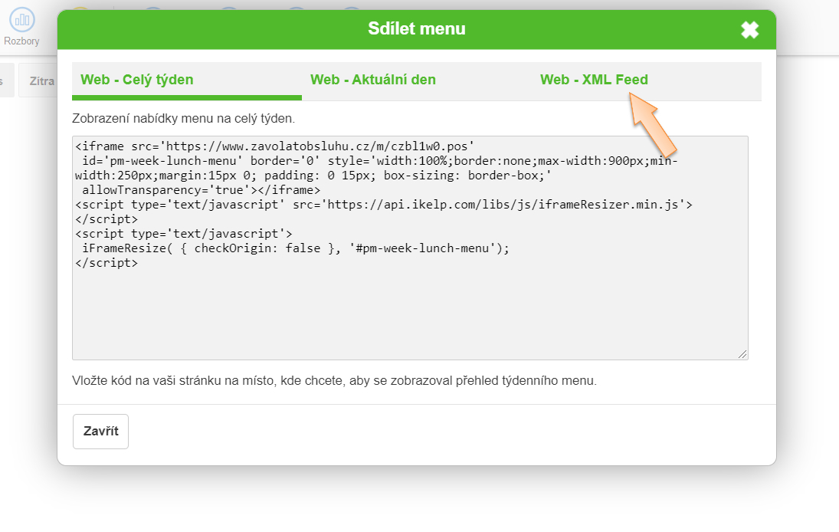This screenshot has height=532, width=839.
Task: Open the Web - XML Feed tab
Action: [x=647, y=80]
